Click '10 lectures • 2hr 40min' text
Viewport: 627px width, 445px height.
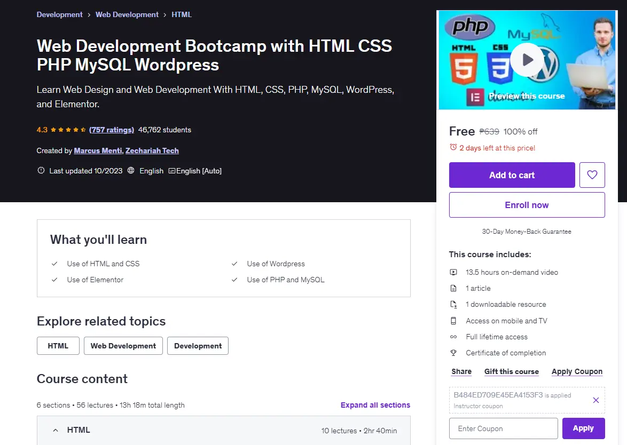click(359, 431)
